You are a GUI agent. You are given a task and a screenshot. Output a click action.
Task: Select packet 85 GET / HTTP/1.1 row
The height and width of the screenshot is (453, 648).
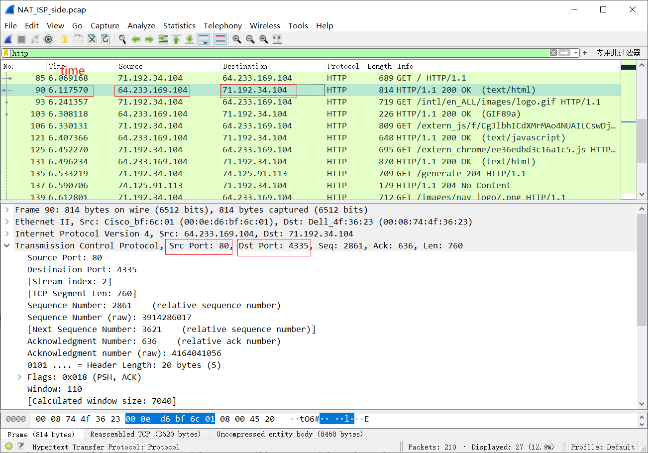tap(311, 78)
